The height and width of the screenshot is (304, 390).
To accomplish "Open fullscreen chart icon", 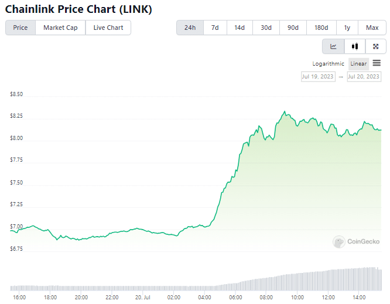I will tap(375, 46).
